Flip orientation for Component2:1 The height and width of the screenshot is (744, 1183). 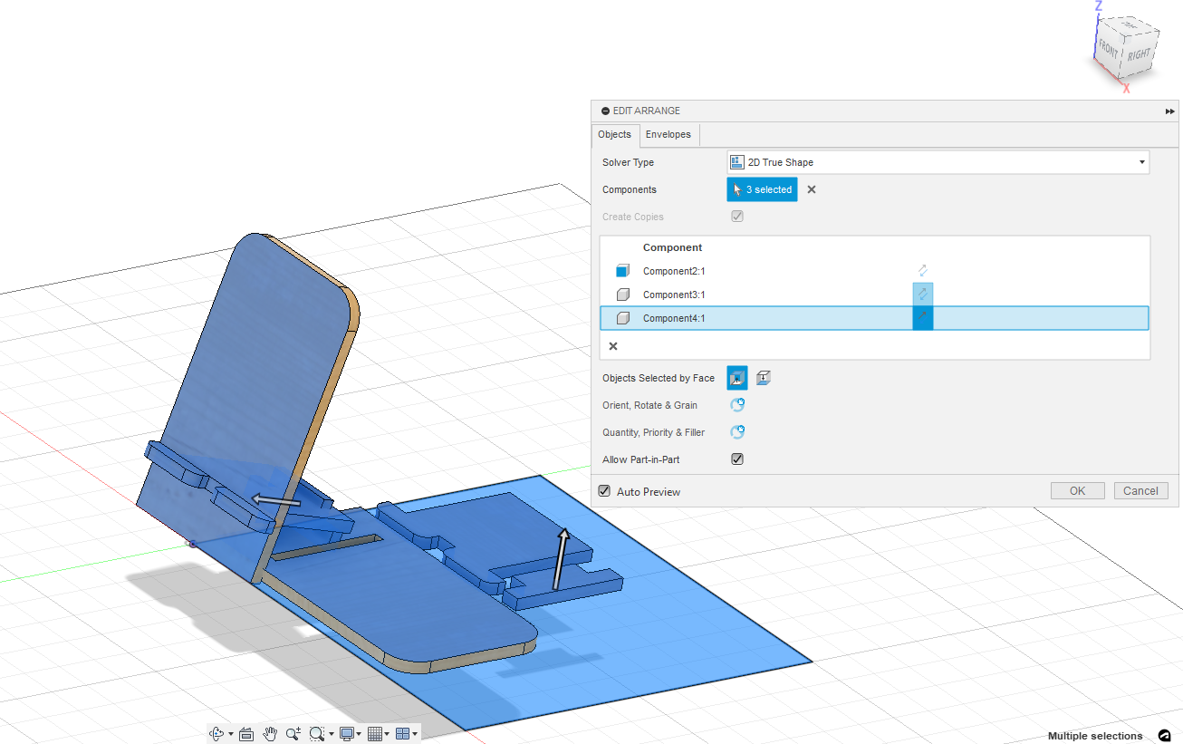pos(922,270)
